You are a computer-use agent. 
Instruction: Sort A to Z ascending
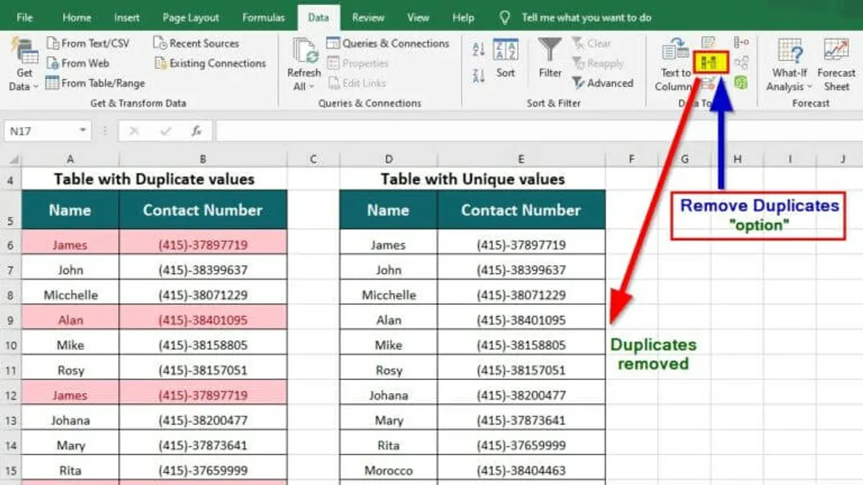click(x=479, y=50)
